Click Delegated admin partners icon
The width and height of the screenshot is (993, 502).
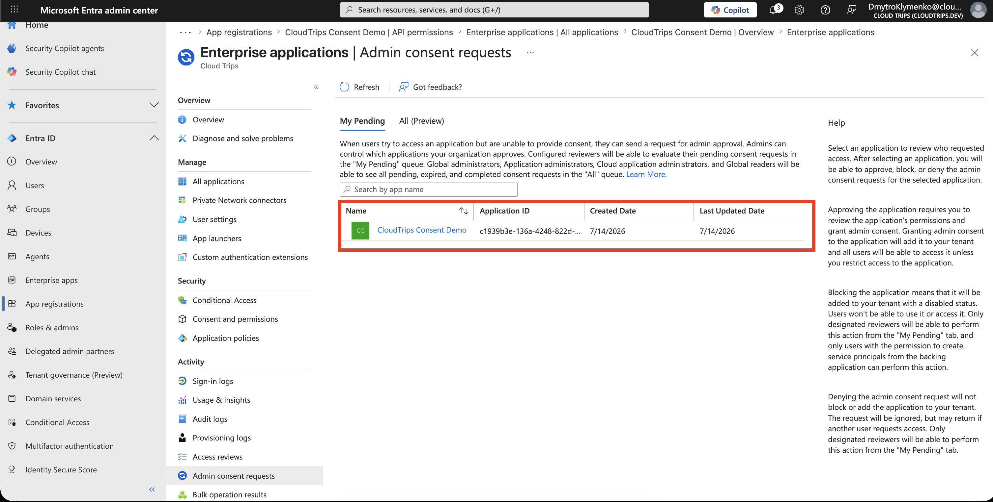(12, 351)
